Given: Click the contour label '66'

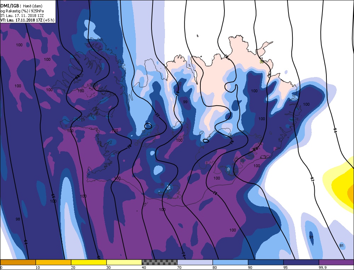Looking at the screenshot, I should point(53,196).
